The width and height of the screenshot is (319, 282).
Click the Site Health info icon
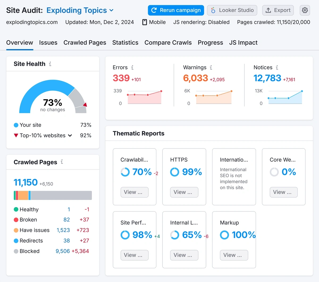[x=50, y=64]
